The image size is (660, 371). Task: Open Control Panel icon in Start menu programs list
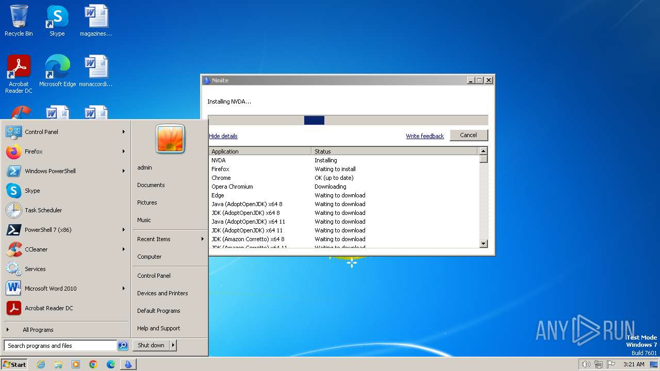[14, 132]
